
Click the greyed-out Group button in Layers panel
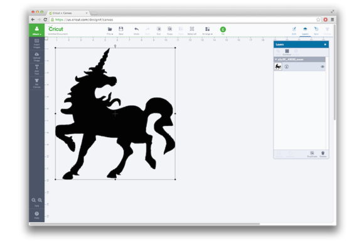(x=279, y=154)
